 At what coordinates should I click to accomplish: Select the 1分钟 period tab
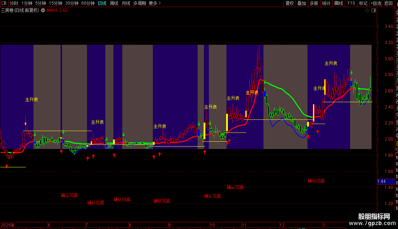click(27, 3)
